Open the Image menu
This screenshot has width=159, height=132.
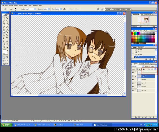[x=11, y=6]
